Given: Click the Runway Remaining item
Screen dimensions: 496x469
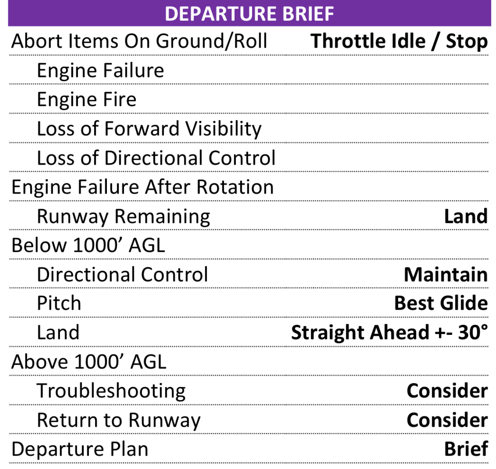Looking at the screenshot, I should [x=123, y=216].
